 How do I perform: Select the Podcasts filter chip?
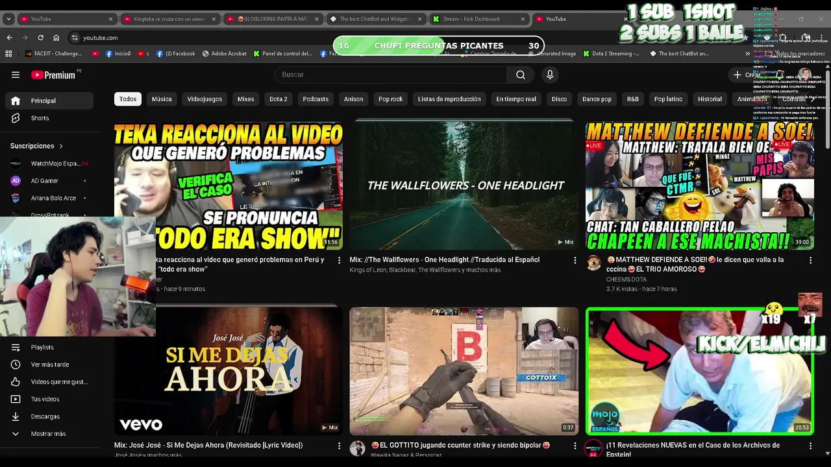tap(316, 99)
